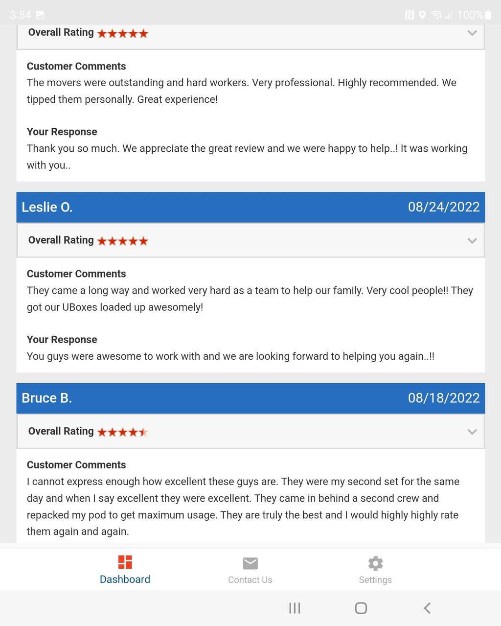The image size is (501, 626).
Task: Tap Leslie O.'s five-star rating
Action: coord(122,241)
